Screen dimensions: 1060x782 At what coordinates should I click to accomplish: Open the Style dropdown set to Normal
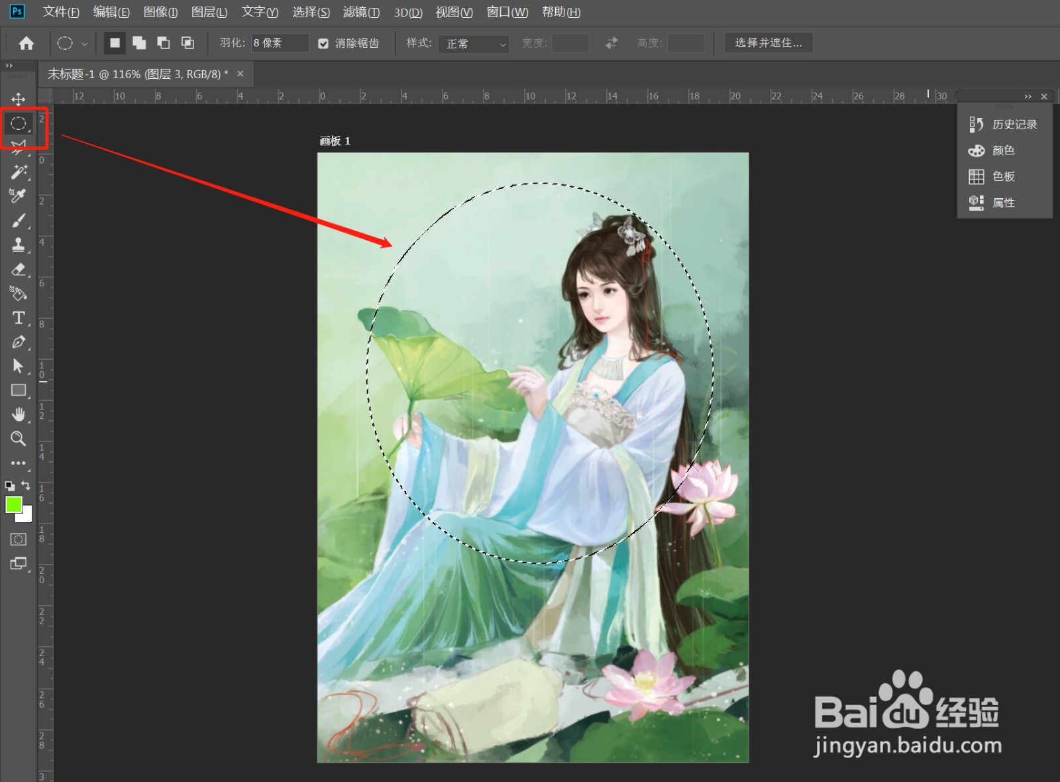[474, 44]
